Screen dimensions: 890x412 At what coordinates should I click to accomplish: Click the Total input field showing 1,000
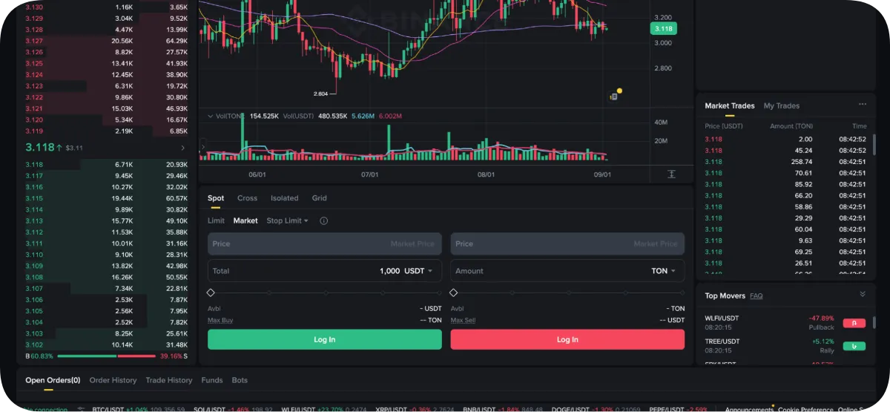coord(325,271)
